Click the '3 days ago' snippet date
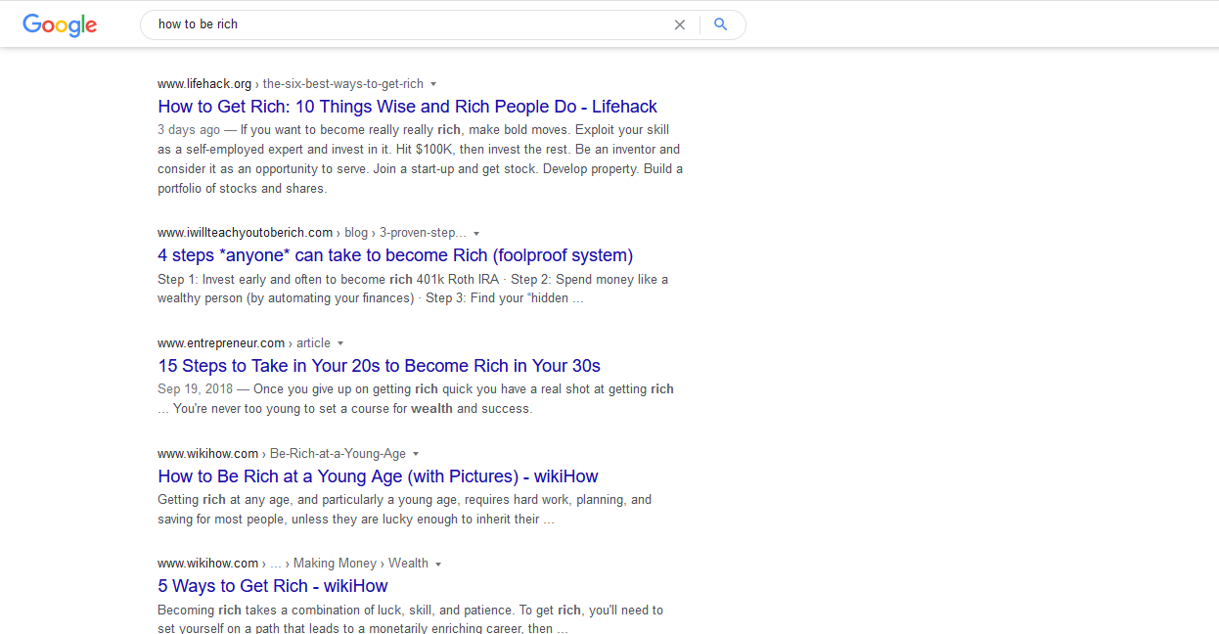The width and height of the screenshot is (1219, 634). pyautogui.click(x=189, y=130)
